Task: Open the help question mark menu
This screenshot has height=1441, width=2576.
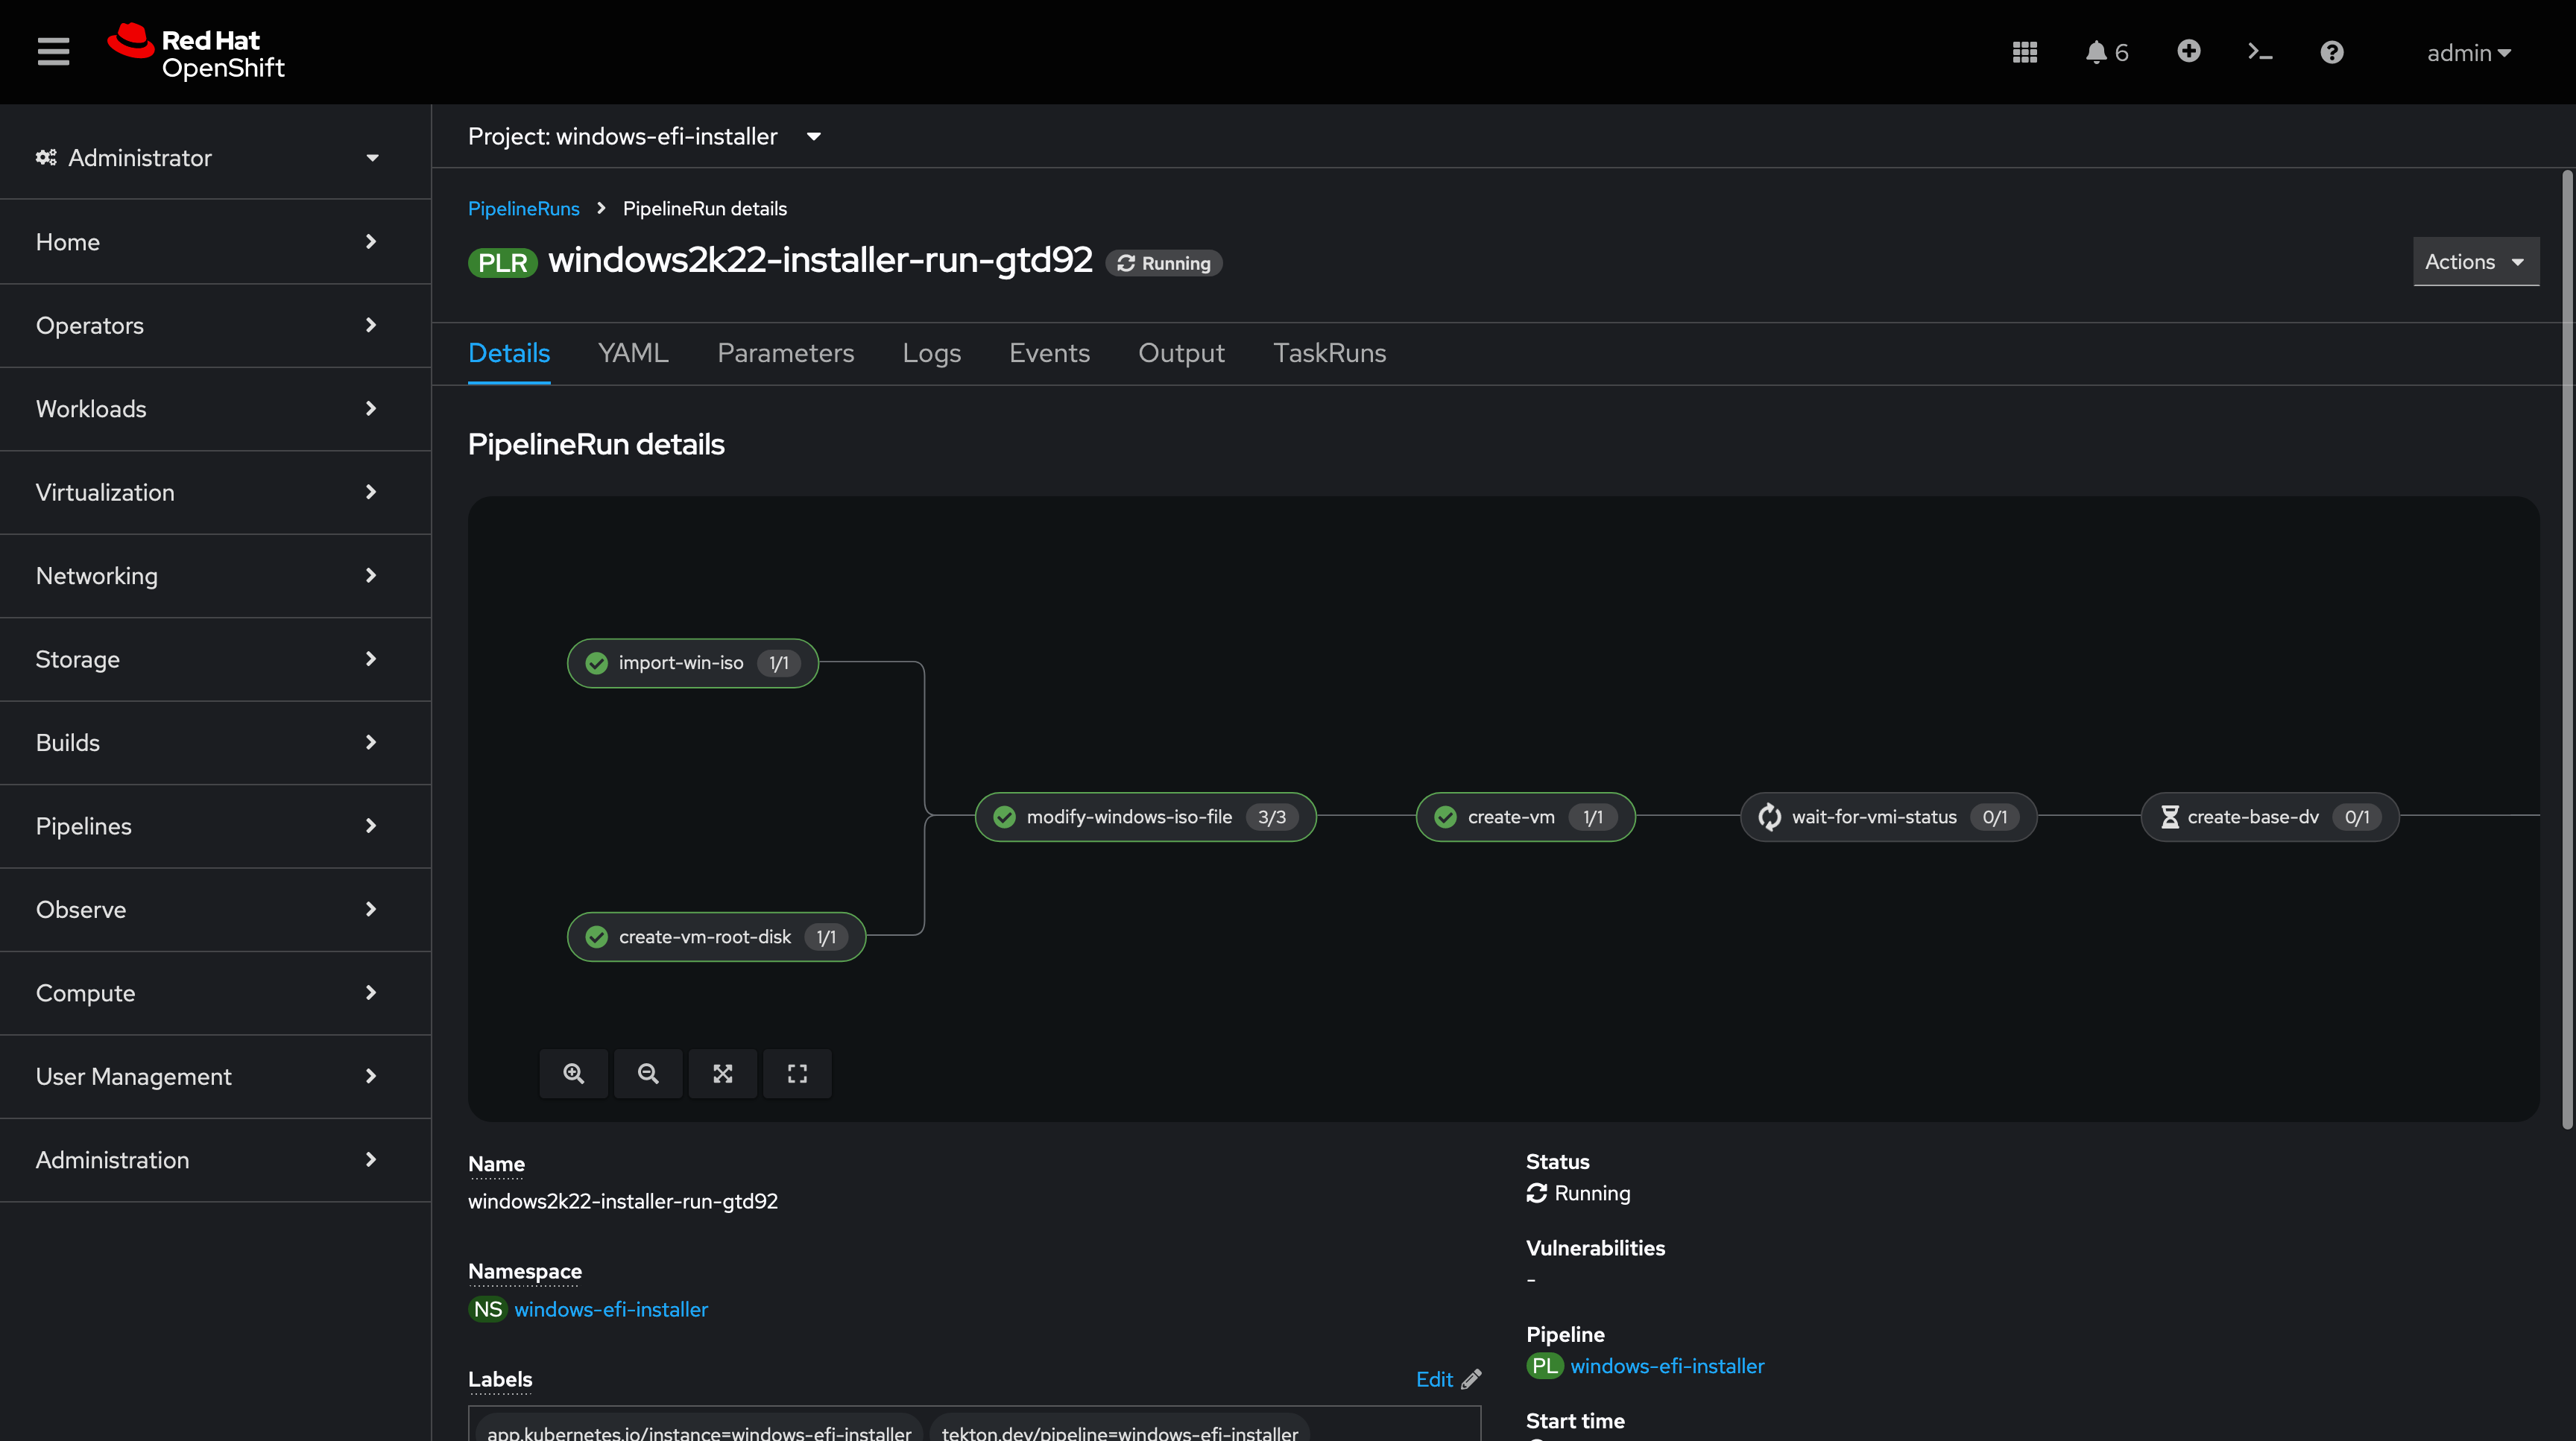Action: click(2331, 52)
